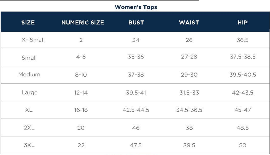Viewport: 270px width, 155px height.
Task: Select the Small size row label
Action: pos(29,57)
